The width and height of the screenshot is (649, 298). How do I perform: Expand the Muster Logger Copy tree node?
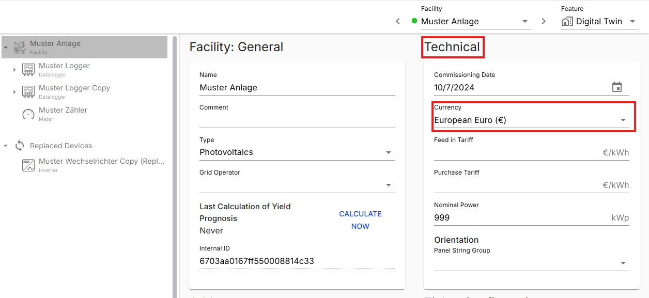(14, 92)
